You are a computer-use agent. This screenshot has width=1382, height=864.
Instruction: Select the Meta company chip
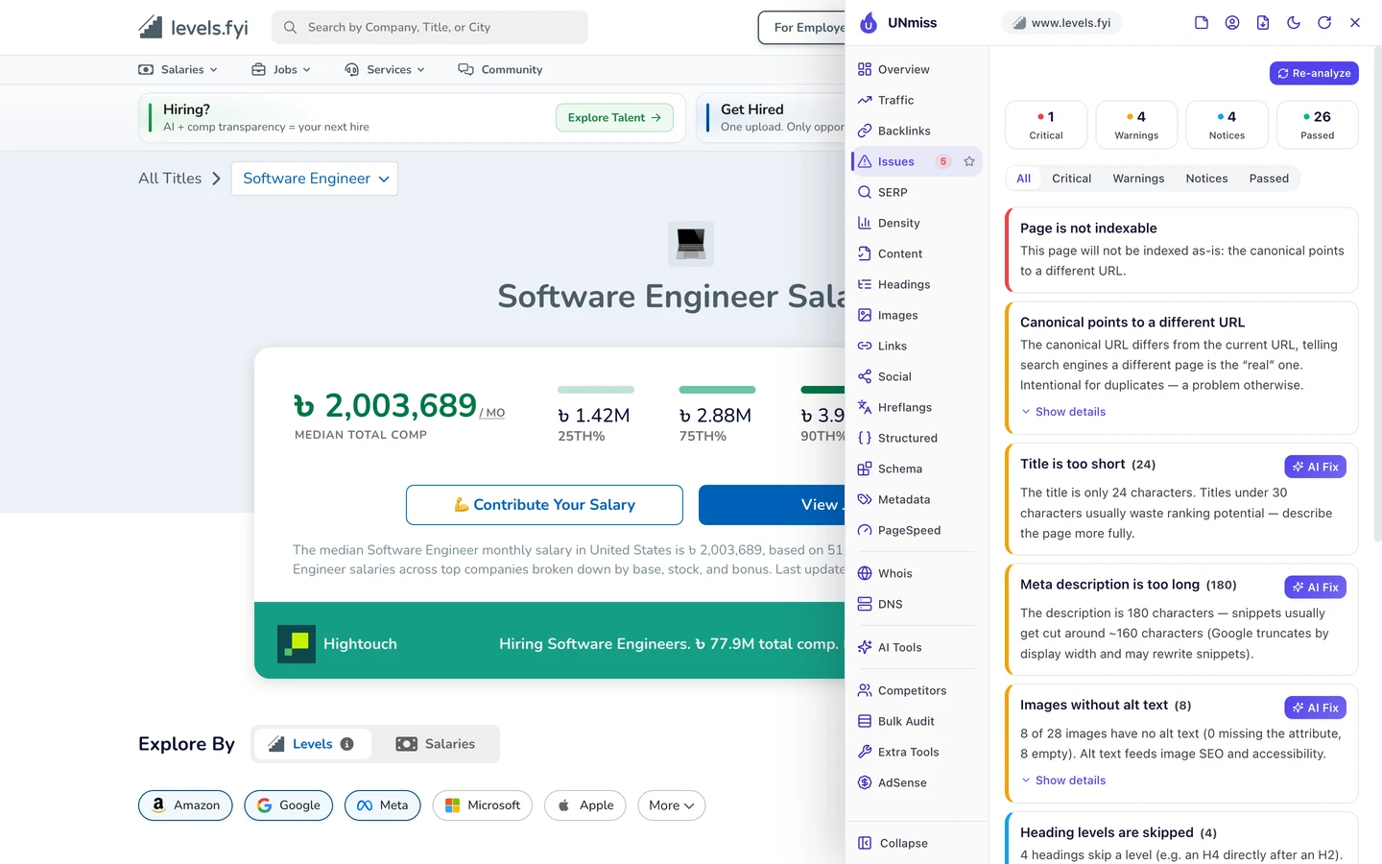(383, 805)
